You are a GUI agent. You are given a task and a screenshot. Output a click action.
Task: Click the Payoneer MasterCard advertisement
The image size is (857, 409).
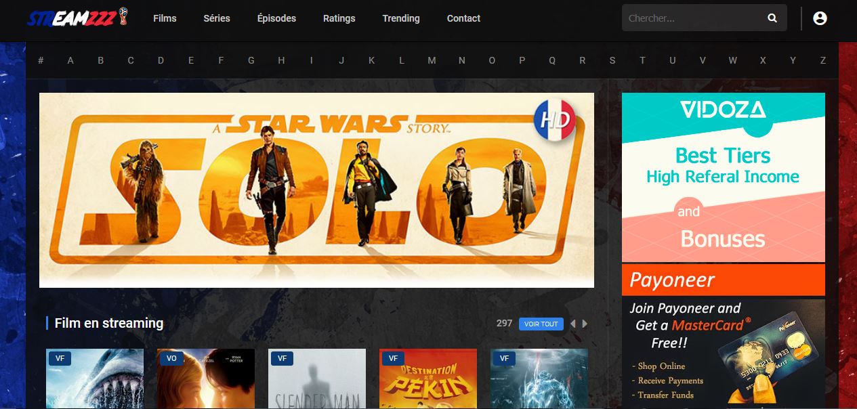coord(724,337)
